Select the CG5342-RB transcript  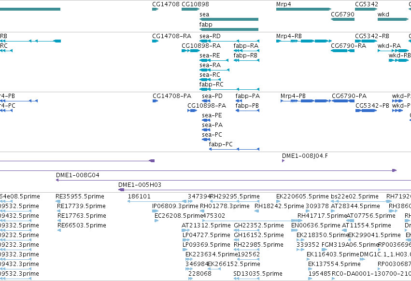(366, 41)
